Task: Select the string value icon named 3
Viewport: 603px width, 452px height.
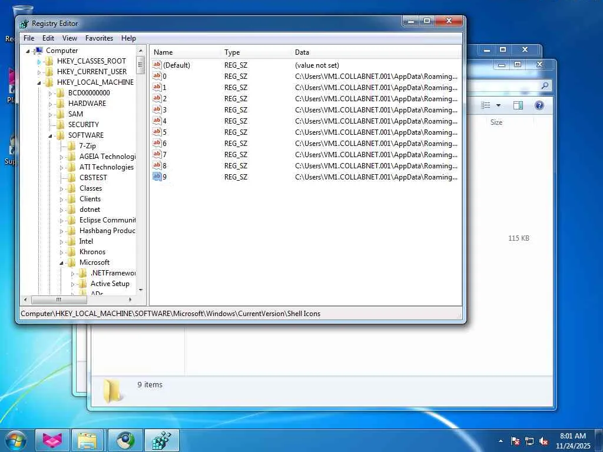Action: (x=157, y=109)
